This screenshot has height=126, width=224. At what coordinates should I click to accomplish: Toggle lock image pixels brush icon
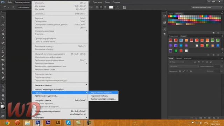[x=183, y=71]
